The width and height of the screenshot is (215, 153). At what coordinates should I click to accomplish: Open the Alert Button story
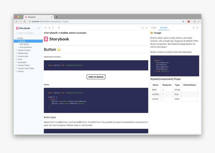tap(24, 44)
